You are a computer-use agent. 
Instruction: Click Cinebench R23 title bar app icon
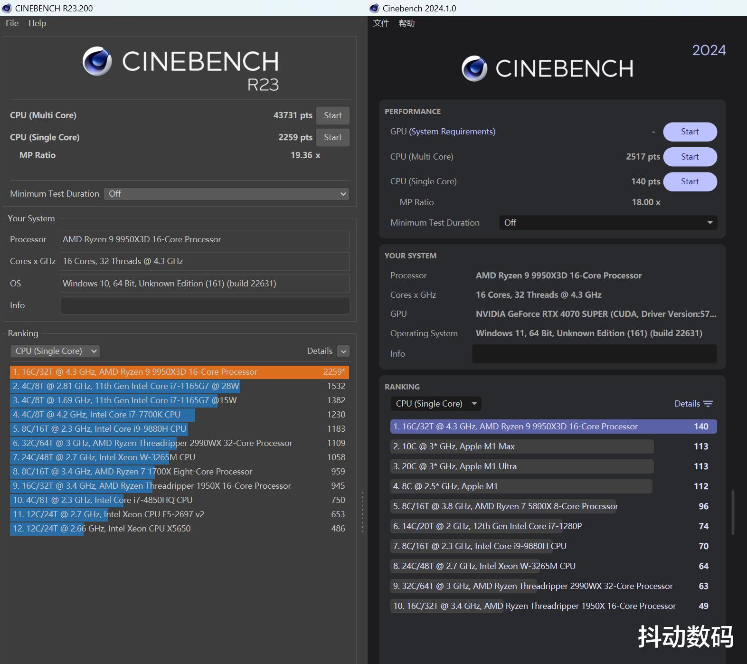click(7, 8)
